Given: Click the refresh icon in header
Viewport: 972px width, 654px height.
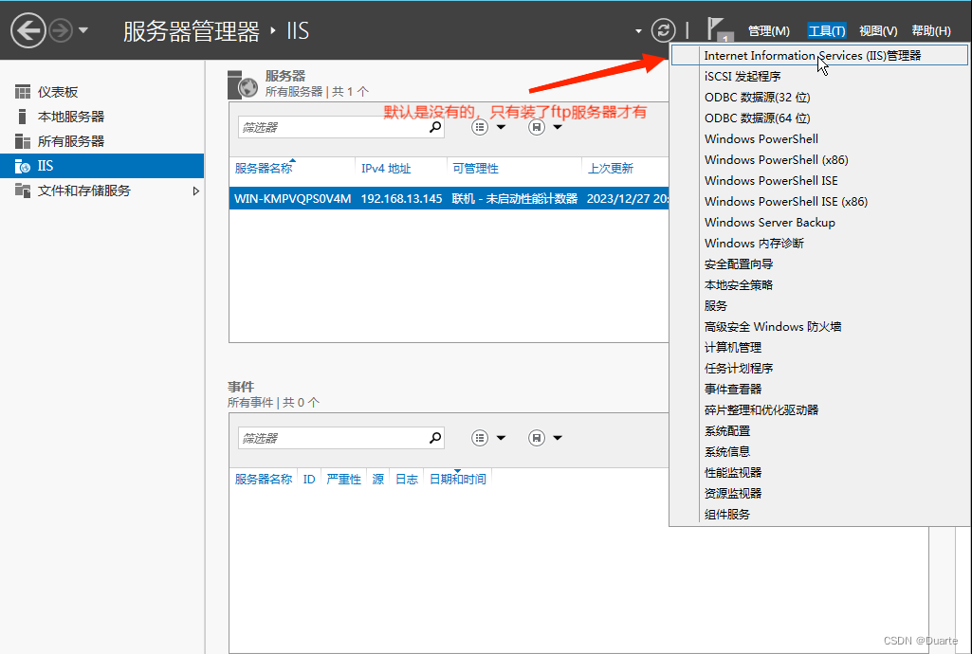Looking at the screenshot, I should [663, 30].
